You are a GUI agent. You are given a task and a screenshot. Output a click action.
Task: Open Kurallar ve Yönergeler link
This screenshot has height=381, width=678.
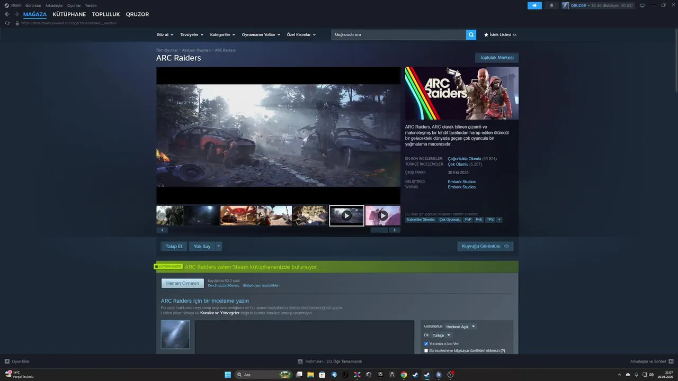pos(220,313)
